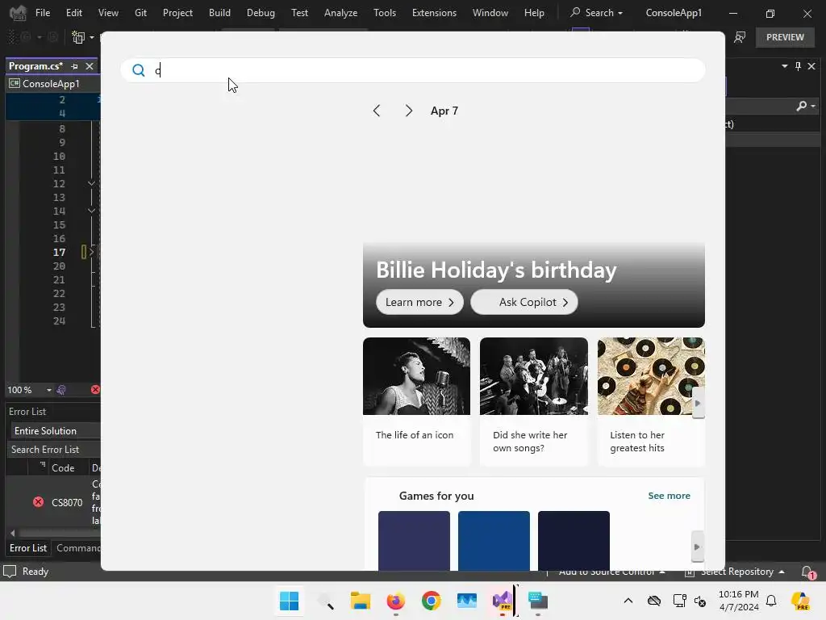This screenshot has width=826, height=620.
Task: Open the feedback icon beside PREVIEW
Action: [740, 37]
